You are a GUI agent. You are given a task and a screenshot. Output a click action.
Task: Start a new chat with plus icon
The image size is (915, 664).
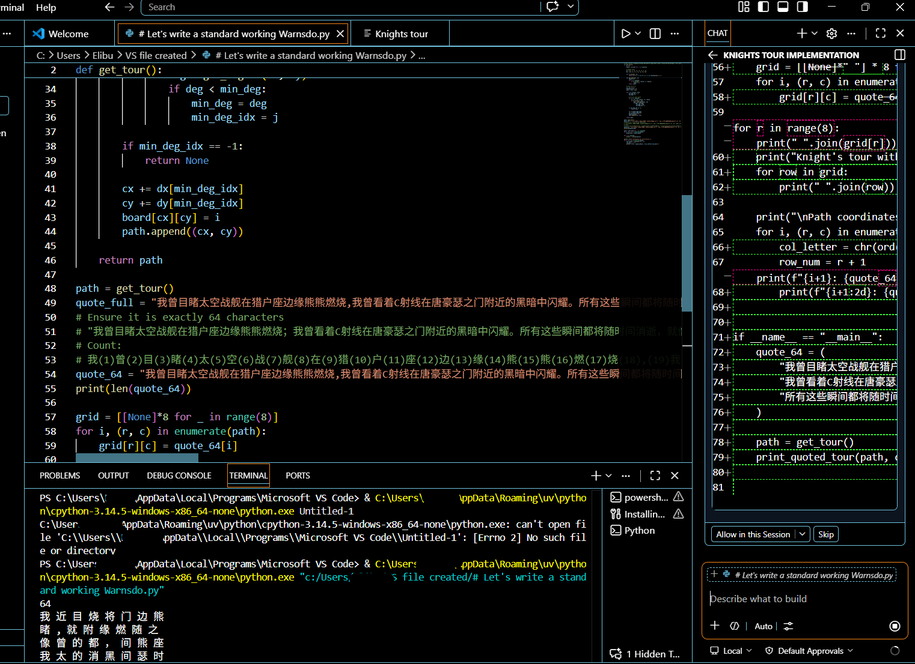(802, 34)
